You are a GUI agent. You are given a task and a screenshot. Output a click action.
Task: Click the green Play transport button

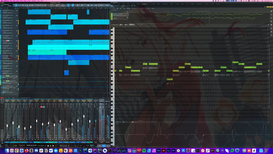click(x=51, y=146)
